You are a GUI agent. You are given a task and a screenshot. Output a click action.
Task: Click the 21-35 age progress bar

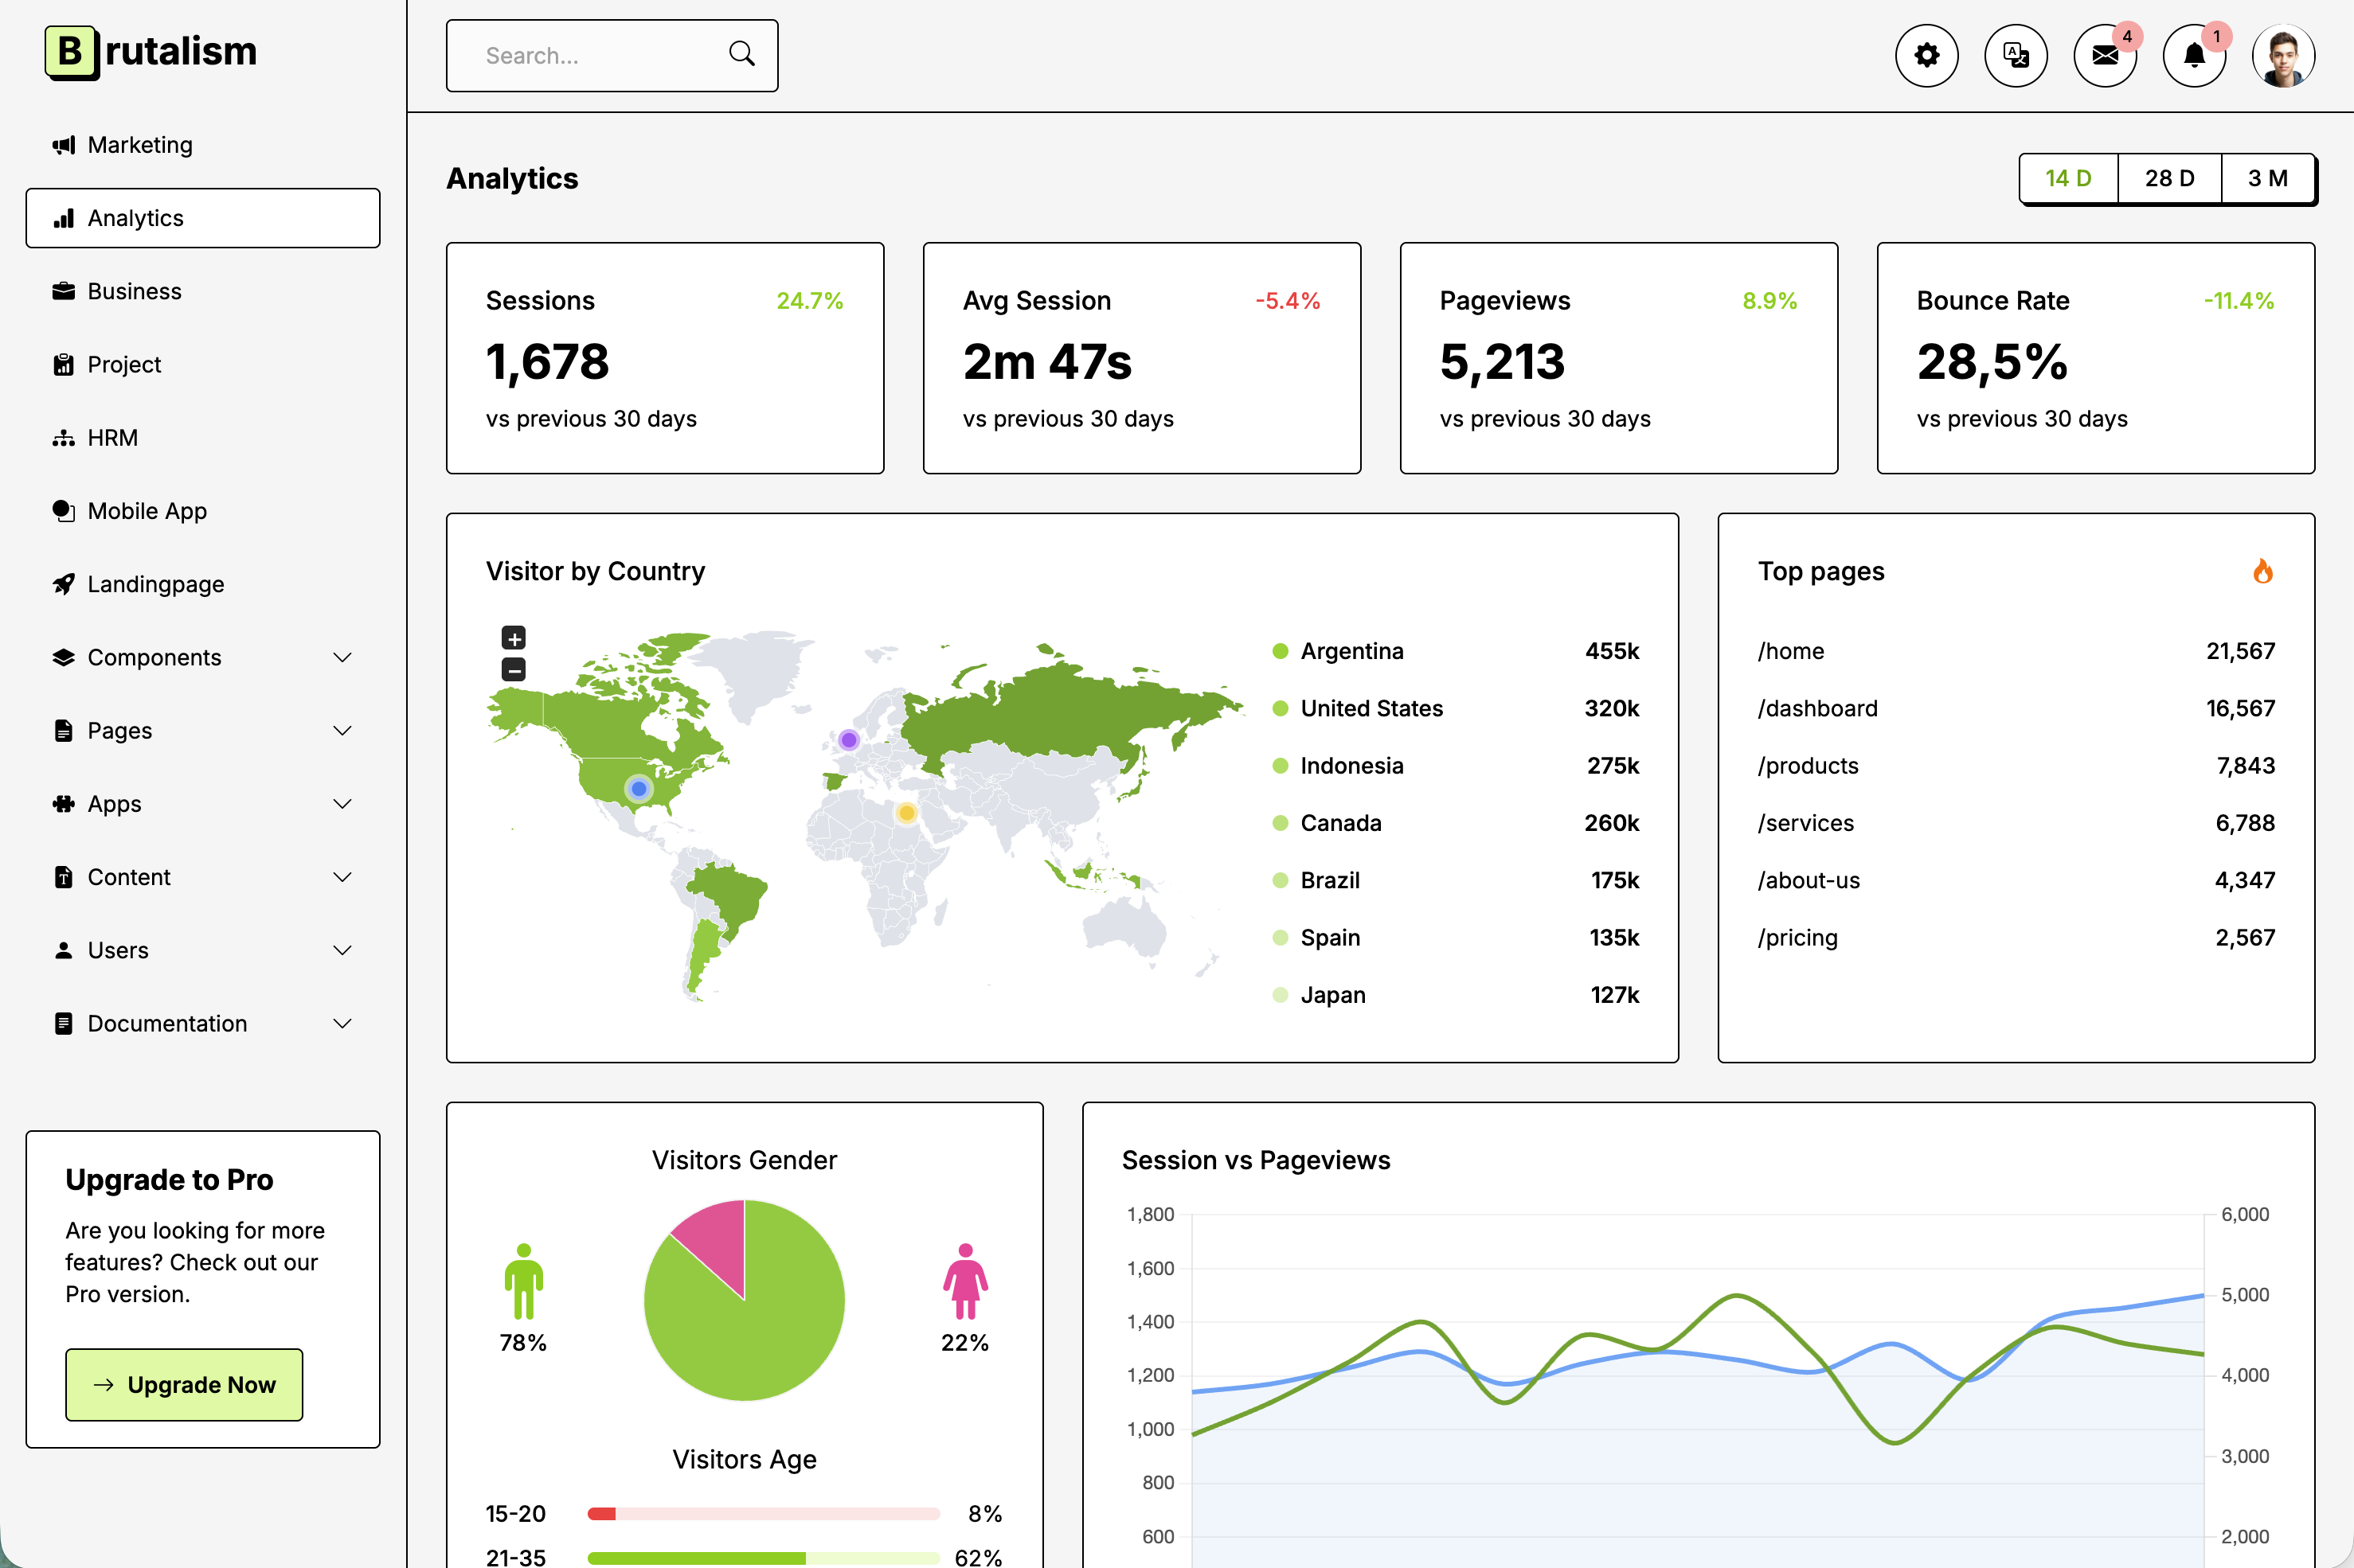pyautogui.click(x=764, y=1558)
